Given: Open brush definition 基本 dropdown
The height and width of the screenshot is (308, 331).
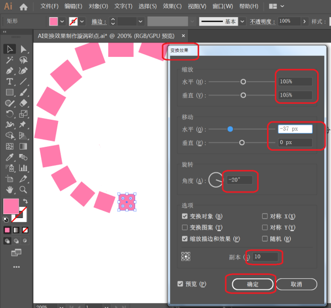Looking at the screenshot, I should [242, 22].
